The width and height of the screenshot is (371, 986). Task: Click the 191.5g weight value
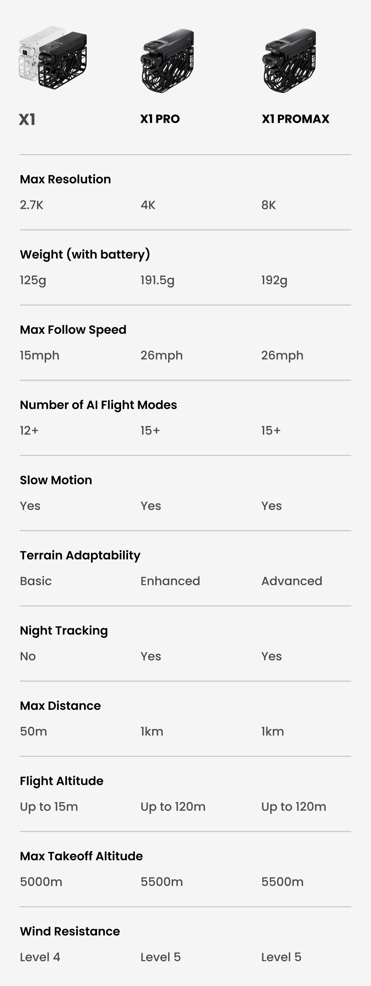158,281
